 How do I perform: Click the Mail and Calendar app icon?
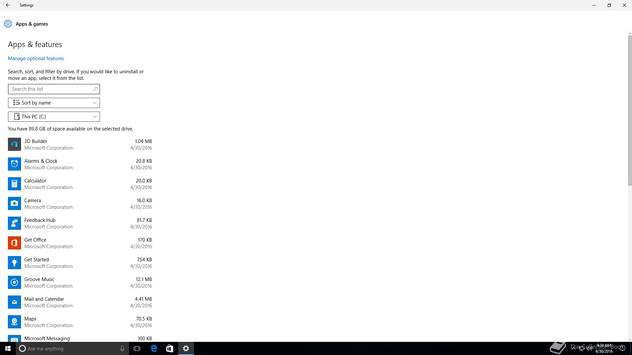pos(14,302)
